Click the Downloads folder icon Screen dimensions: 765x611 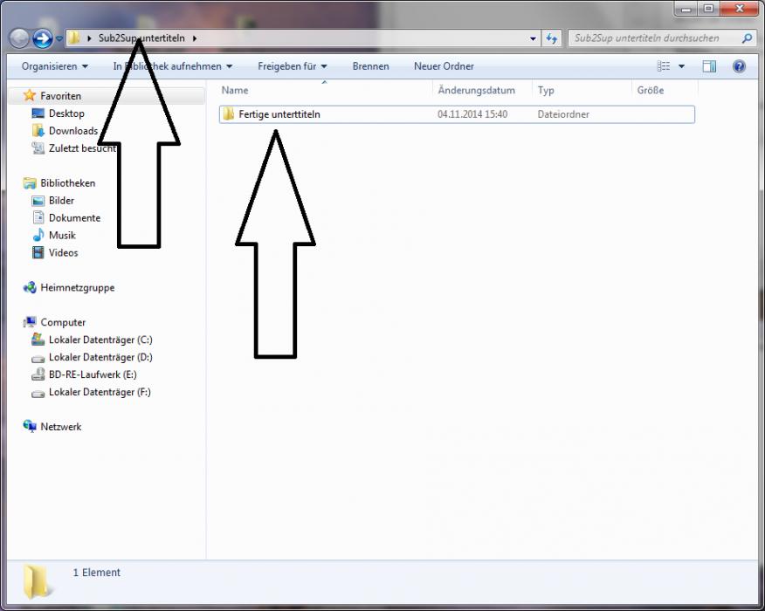[x=38, y=130]
